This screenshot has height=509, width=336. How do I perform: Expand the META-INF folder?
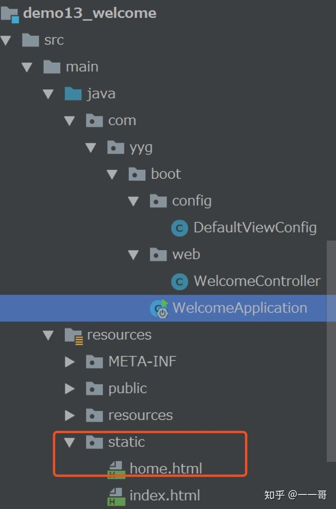coord(70,362)
